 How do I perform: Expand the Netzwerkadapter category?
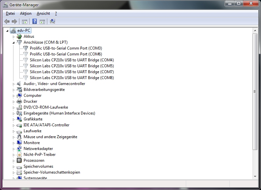[x=13, y=149]
